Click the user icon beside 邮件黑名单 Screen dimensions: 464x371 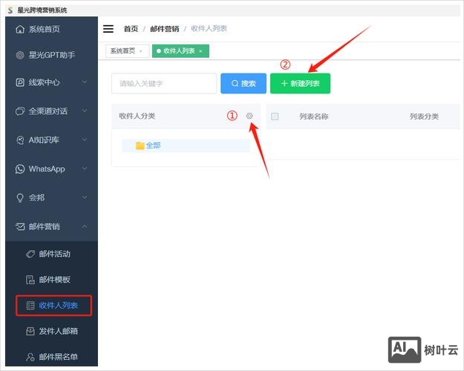[30, 357]
